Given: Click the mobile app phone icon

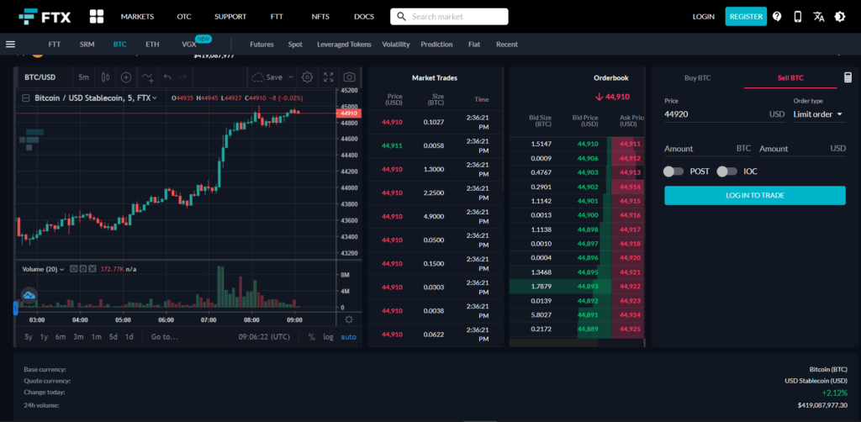Looking at the screenshot, I should tap(798, 17).
